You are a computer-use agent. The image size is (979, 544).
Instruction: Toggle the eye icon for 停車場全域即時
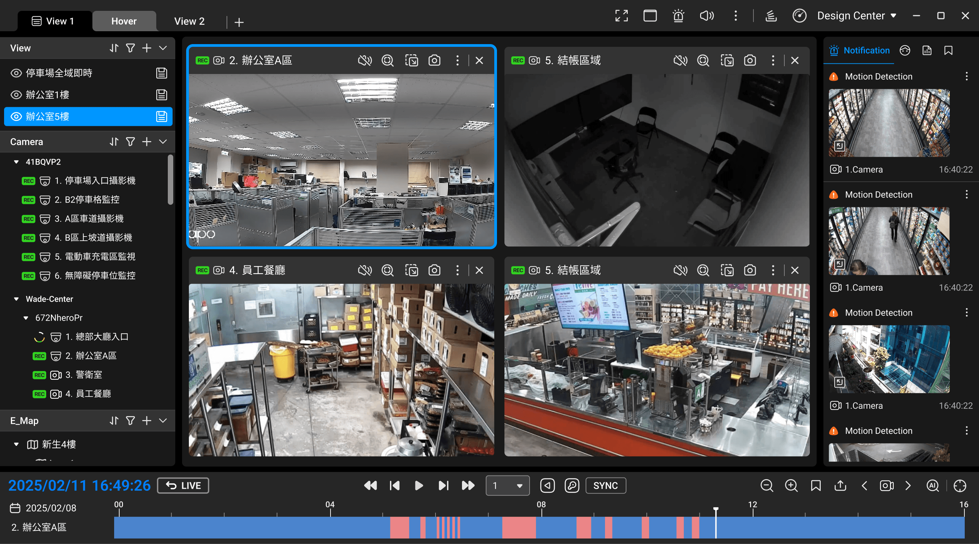16,73
